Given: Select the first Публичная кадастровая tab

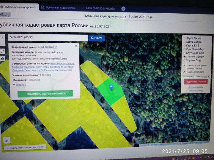Looking at the screenshot, I should 19,7.
